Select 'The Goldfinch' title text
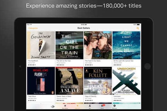This screenshot has height=111, width=167. click(33, 61)
